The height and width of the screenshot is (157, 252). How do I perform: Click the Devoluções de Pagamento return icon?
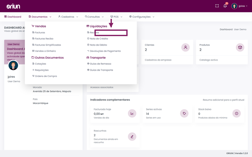pyautogui.click(x=88, y=51)
